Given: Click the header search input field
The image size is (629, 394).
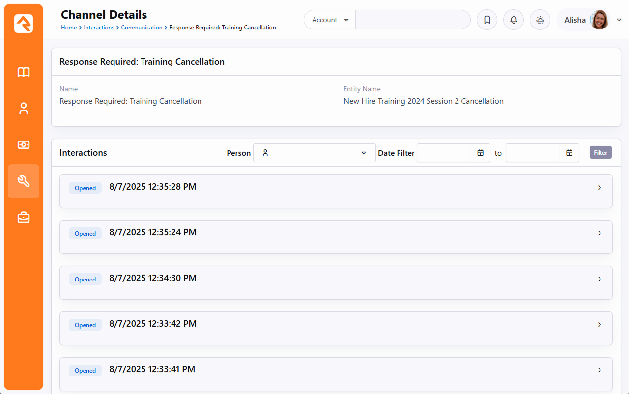Looking at the screenshot, I should [x=413, y=20].
